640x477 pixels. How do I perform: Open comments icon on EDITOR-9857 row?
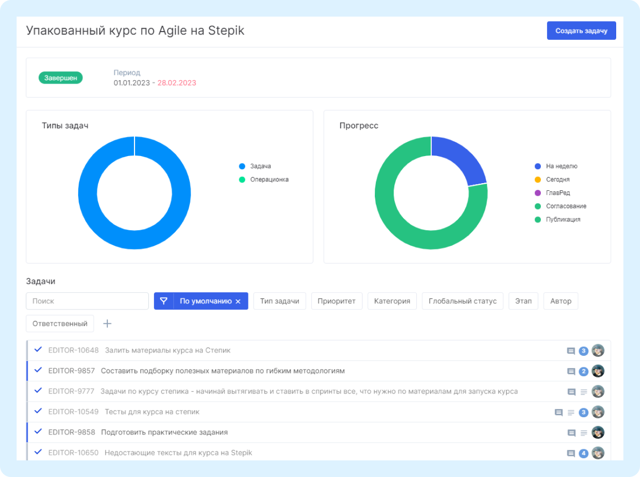pyautogui.click(x=571, y=371)
